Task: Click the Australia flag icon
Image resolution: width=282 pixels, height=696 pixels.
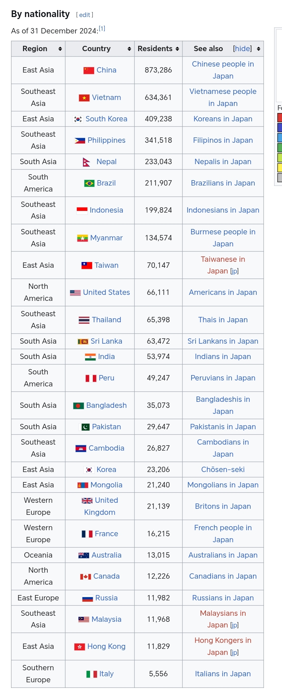Action: tap(84, 556)
